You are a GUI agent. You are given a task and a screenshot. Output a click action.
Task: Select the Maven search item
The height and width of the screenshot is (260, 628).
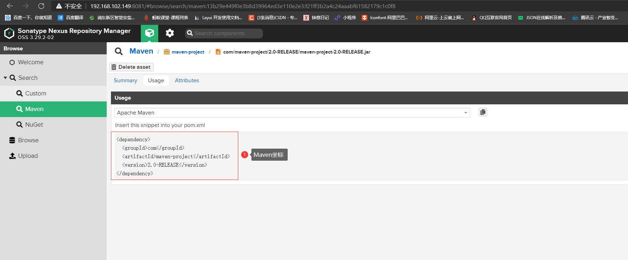(x=53, y=109)
